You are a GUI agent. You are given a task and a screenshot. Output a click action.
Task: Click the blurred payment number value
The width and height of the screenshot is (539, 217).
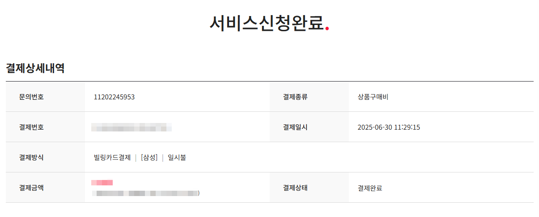pyautogui.click(x=132, y=128)
